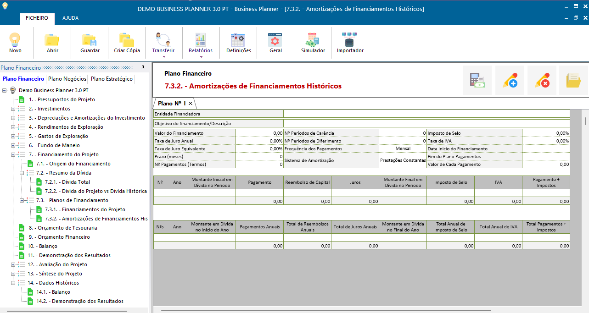Screen dimensions: 589x313
Task: Expand 5. - Gastos de Exploração node
Action: click(13, 136)
